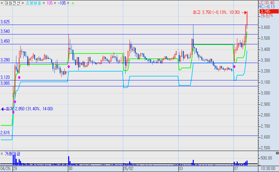The width and height of the screenshot is (279, 172).
Task: Select the 초봉분홍 indicator label
Action: point(33,3)
